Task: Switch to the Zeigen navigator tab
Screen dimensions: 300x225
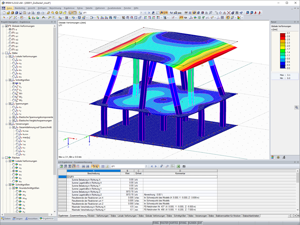Action: 18,219
